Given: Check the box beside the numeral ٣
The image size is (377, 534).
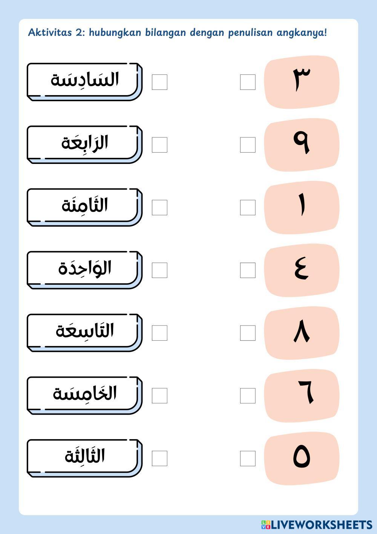Looking at the screenshot, I should pyautogui.click(x=248, y=82).
